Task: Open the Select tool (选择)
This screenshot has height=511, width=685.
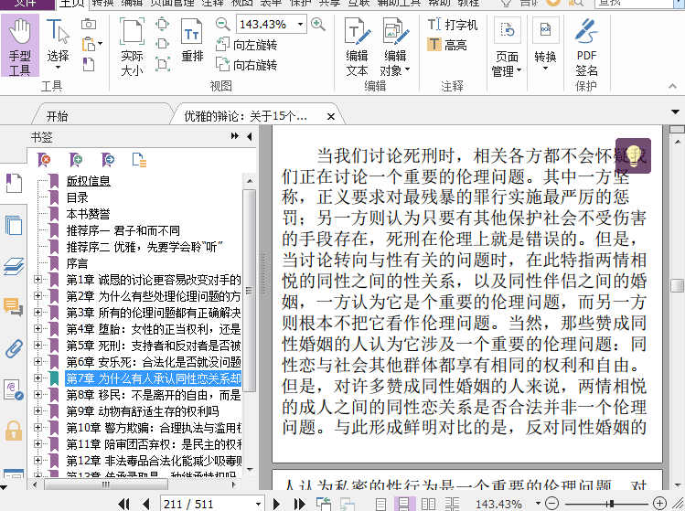Action: pyautogui.click(x=58, y=46)
